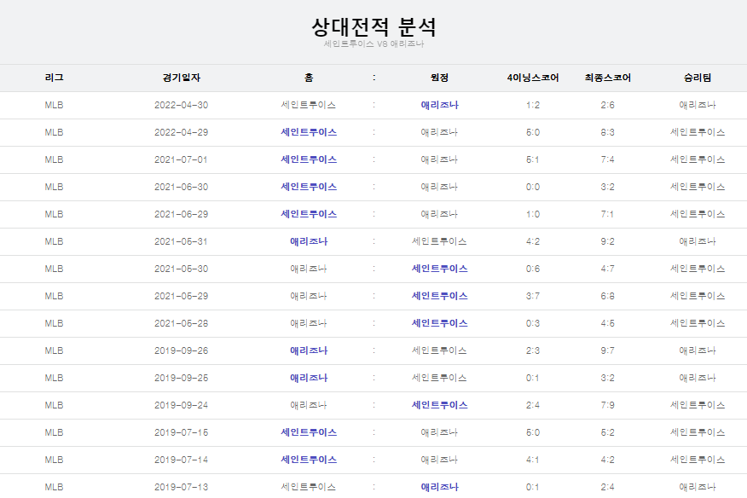The width and height of the screenshot is (747, 498).
Task: Click the 4-inning score in the 2021-06-30 row
Action: click(533, 187)
